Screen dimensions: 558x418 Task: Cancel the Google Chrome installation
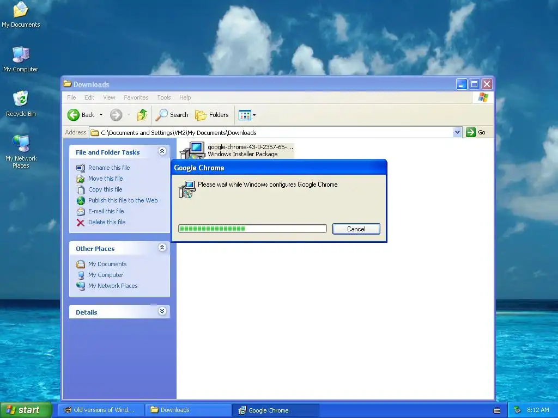tap(356, 229)
